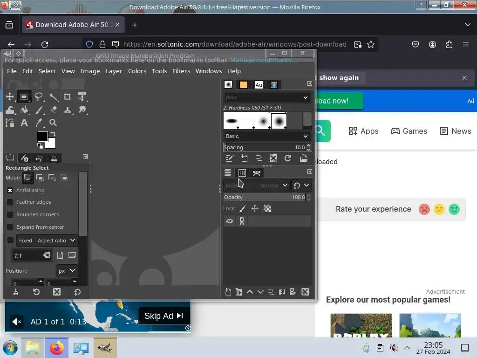Enable Feather edges option
This screenshot has height=358, width=477.
10,202
